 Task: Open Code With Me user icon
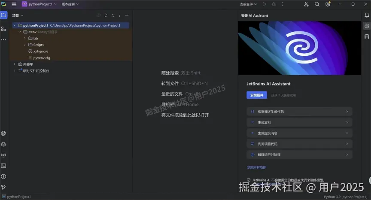tap(307, 4)
